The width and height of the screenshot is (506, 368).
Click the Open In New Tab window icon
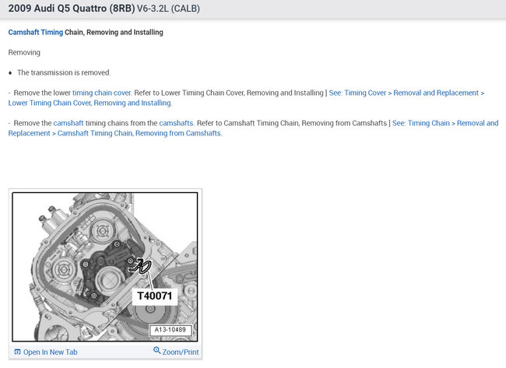pyautogui.click(x=17, y=352)
